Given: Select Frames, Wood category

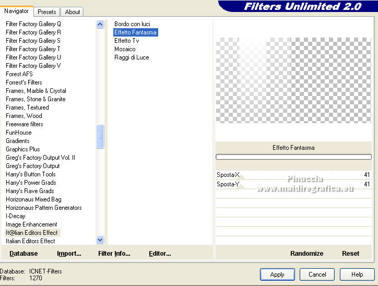Looking at the screenshot, I should [x=24, y=116].
